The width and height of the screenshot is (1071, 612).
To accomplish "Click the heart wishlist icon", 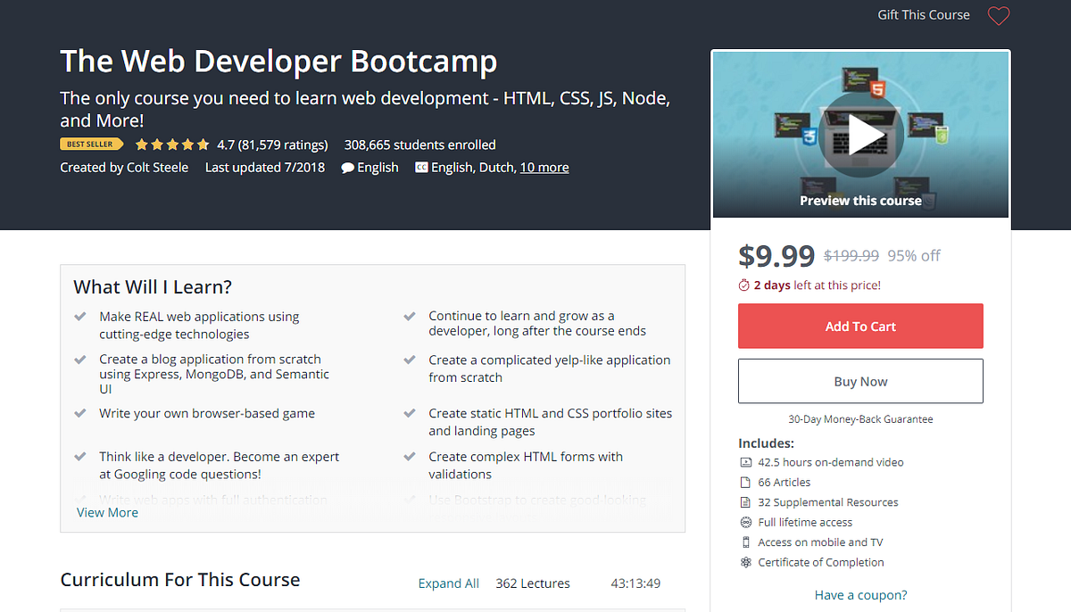I will click(x=998, y=15).
